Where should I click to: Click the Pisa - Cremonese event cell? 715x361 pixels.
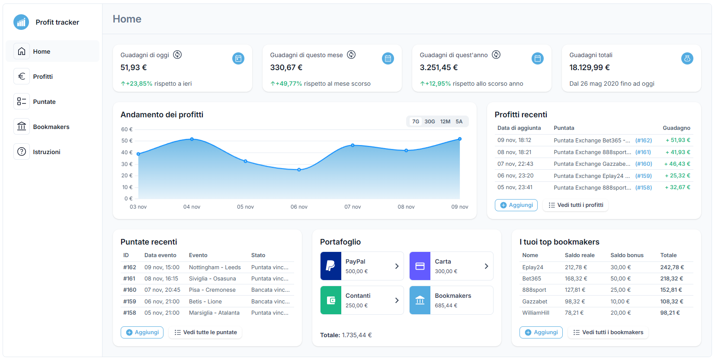(212, 290)
